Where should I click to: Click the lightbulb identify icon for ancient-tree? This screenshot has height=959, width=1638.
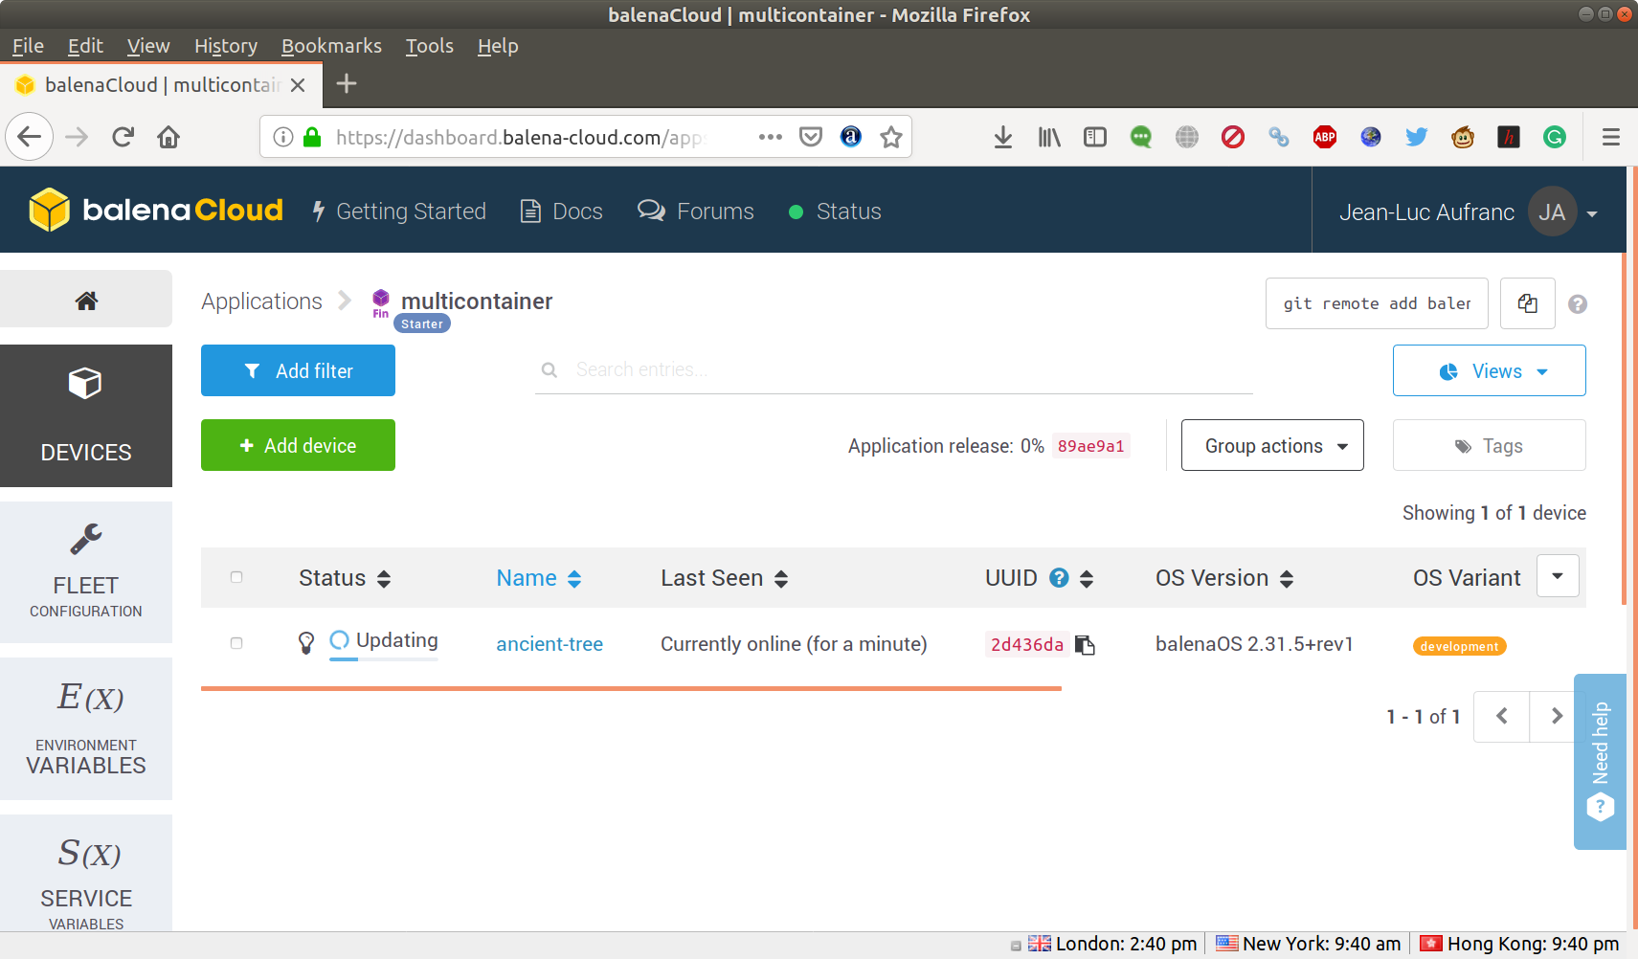pyautogui.click(x=306, y=643)
